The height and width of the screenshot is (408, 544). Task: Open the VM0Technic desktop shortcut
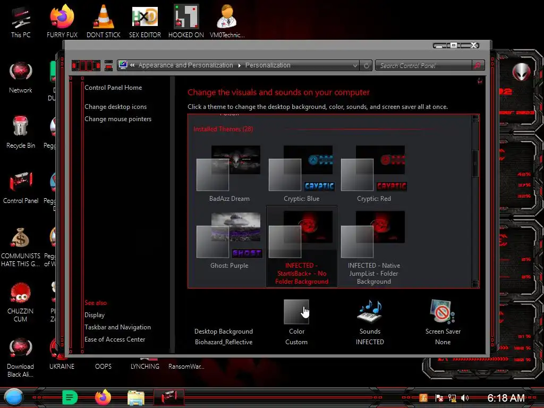[x=227, y=21]
